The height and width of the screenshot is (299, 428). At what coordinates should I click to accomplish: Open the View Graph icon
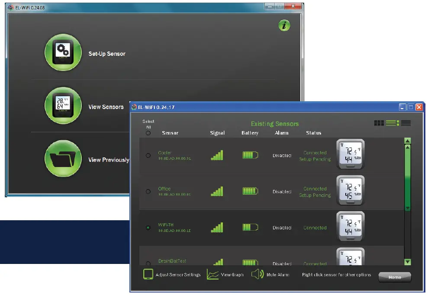212,274
